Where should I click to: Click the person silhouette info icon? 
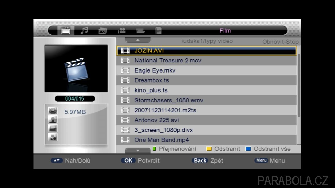coord(53,120)
